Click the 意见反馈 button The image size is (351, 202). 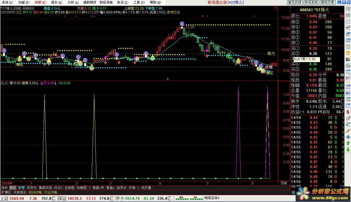point(295,2)
